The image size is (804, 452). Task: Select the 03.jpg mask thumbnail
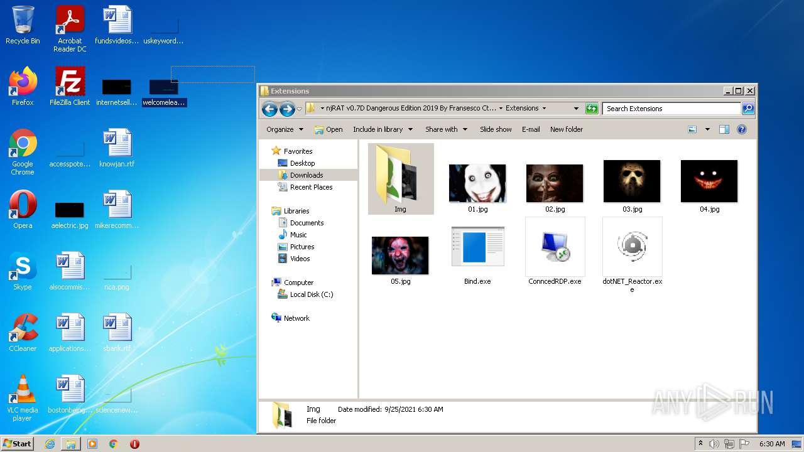pyautogui.click(x=632, y=185)
